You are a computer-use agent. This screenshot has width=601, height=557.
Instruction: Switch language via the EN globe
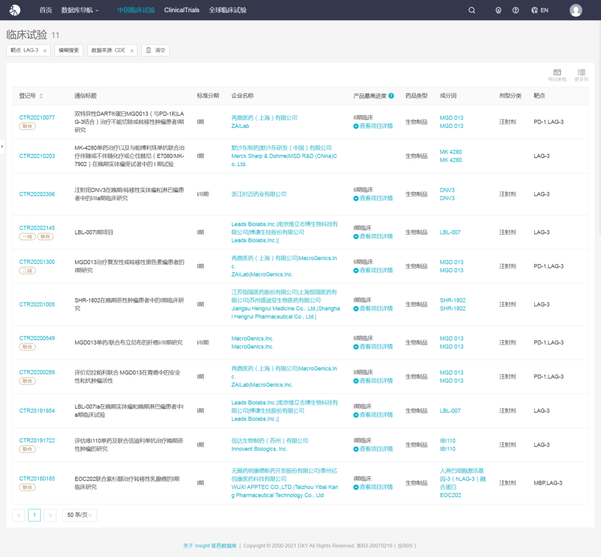click(x=540, y=11)
